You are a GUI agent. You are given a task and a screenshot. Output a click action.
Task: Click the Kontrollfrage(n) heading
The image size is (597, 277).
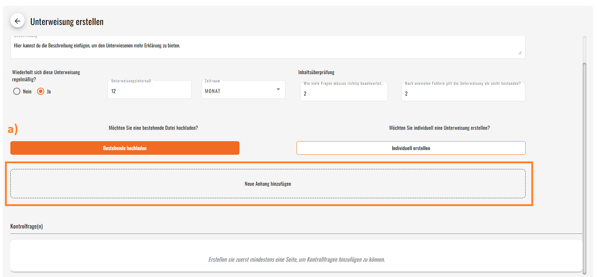pos(27,226)
